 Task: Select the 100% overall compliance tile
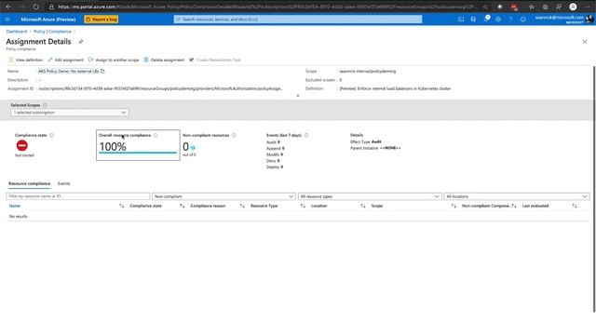tap(138, 145)
